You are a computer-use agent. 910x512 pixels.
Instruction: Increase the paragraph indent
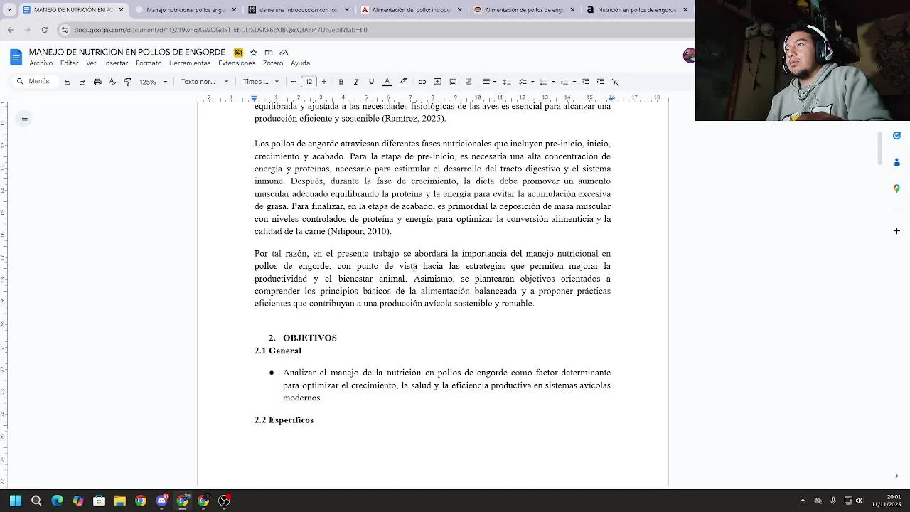click(600, 82)
